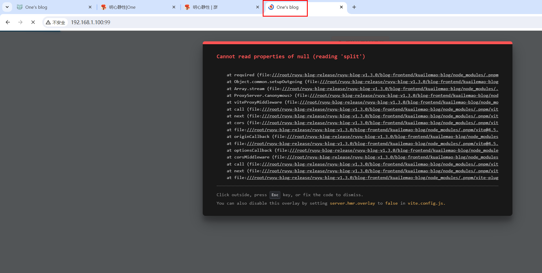The width and height of the screenshot is (542, 273).
Task: Open file link in 'at Object.common.setupOutgoing' line
Action: pos(409,82)
